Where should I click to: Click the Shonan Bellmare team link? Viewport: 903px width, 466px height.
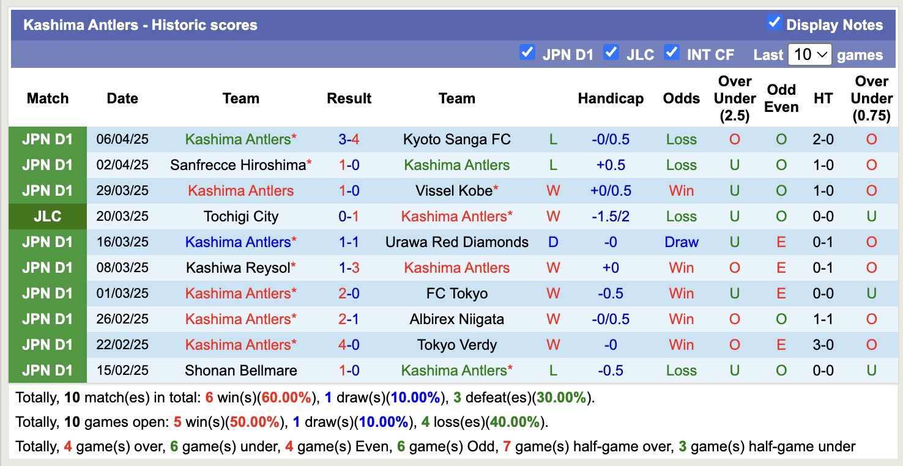coord(241,370)
